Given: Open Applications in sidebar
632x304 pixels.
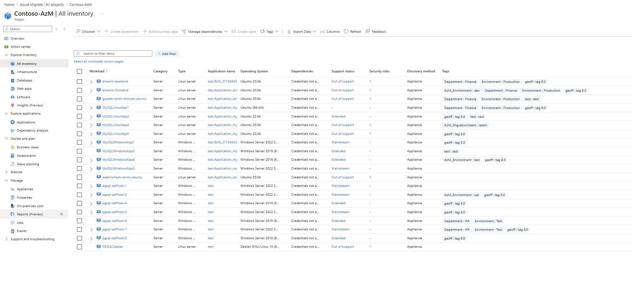Looking at the screenshot, I should pos(26,122).
